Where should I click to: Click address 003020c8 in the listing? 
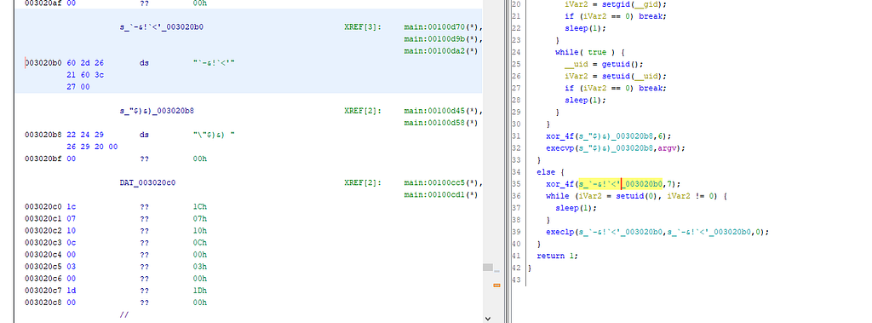tap(43, 303)
